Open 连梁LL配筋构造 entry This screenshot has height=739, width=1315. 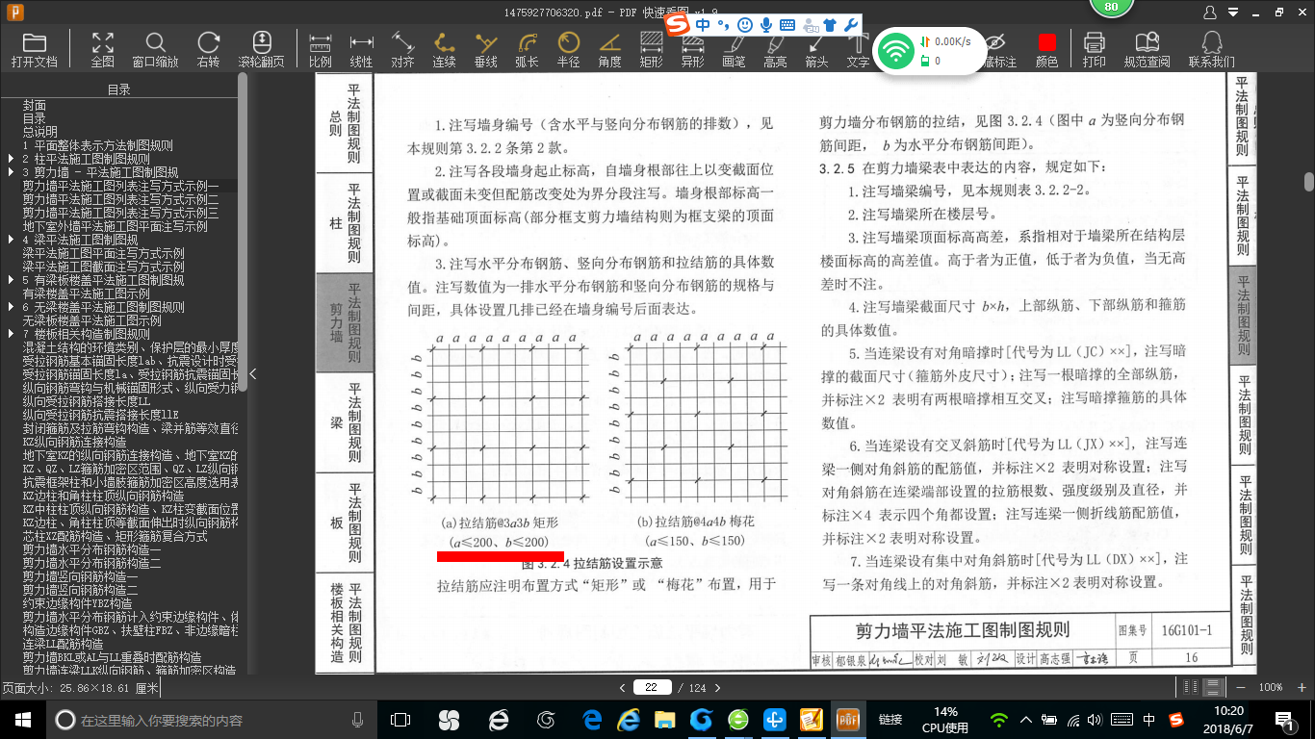coord(64,643)
